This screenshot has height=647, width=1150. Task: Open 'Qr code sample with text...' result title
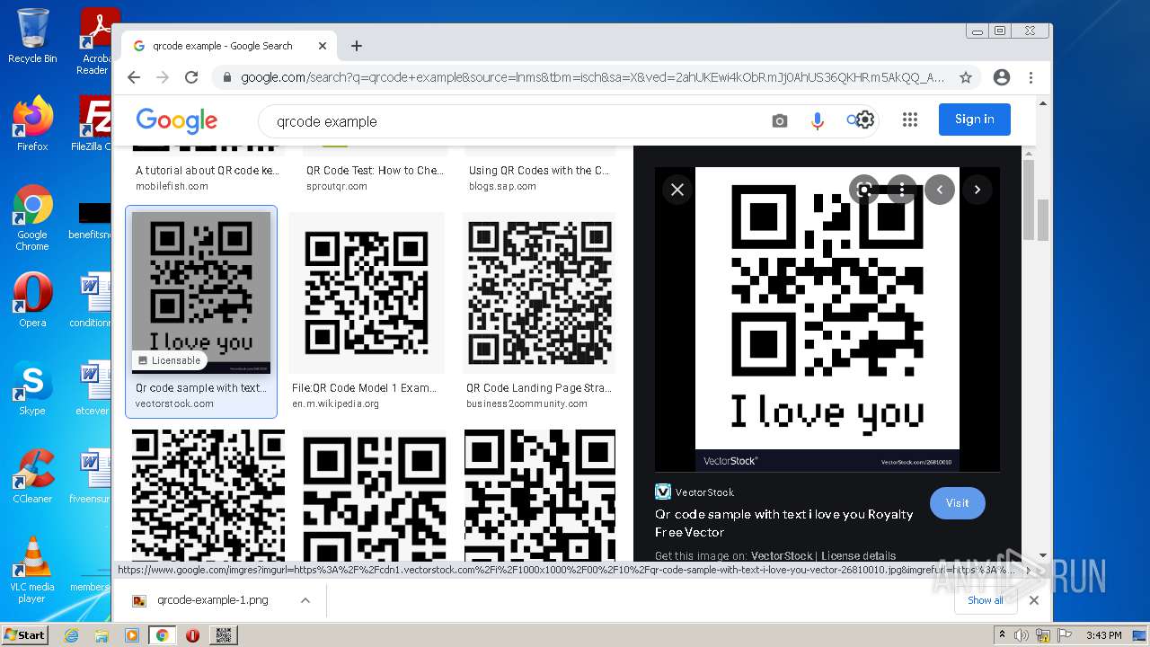click(x=201, y=388)
